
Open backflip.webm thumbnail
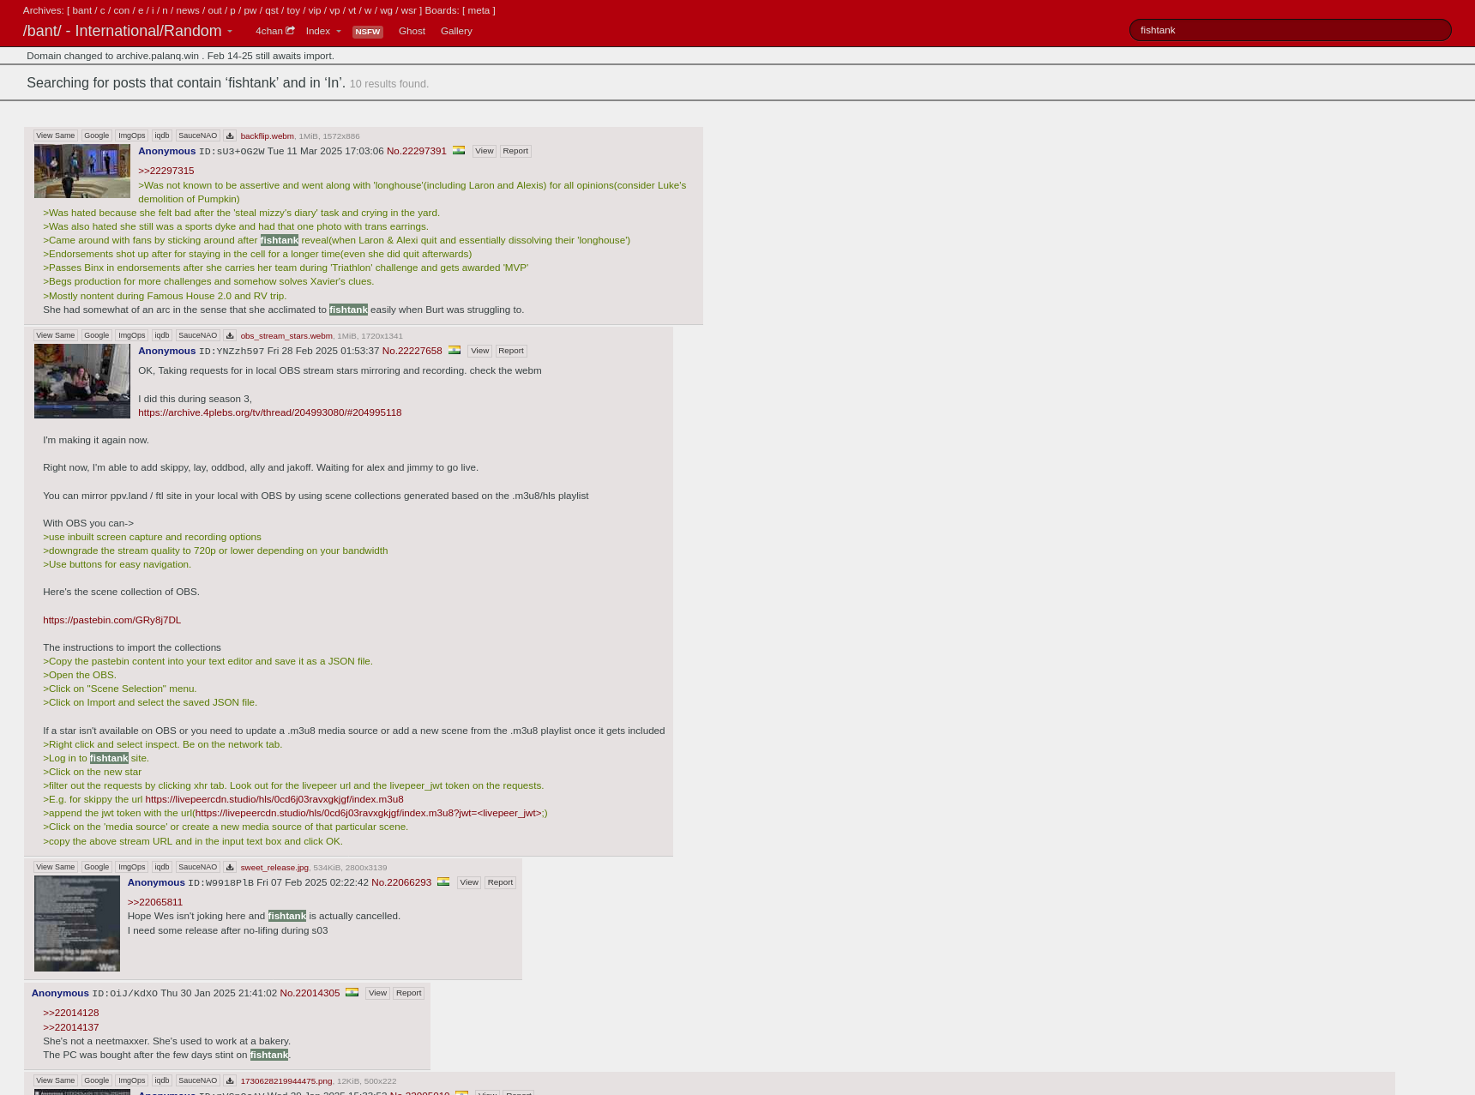click(82, 171)
